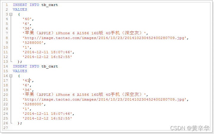Click tb_cart table name on line 14
This screenshot has width=214, height=134.
[x=50, y=67]
